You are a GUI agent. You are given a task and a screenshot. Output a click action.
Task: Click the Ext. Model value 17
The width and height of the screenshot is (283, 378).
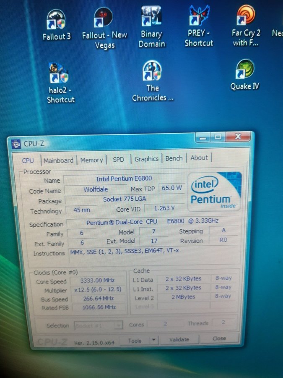pos(154,241)
